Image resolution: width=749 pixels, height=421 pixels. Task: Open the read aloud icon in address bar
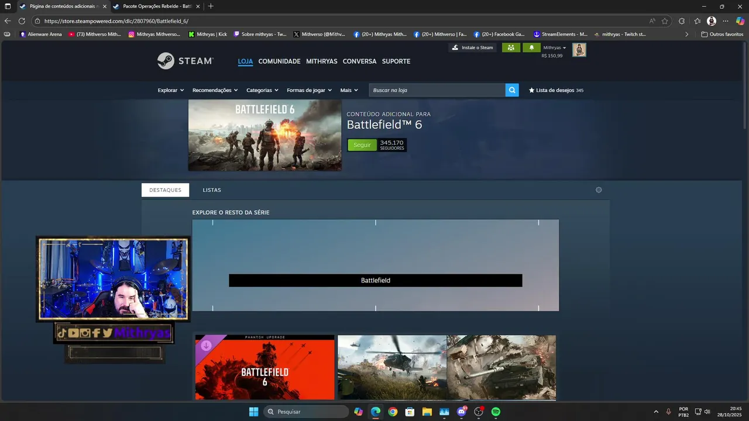[652, 21]
